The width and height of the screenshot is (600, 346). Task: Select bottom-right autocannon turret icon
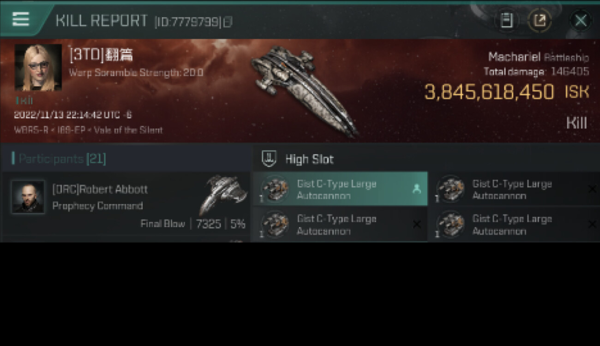(x=450, y=224)
